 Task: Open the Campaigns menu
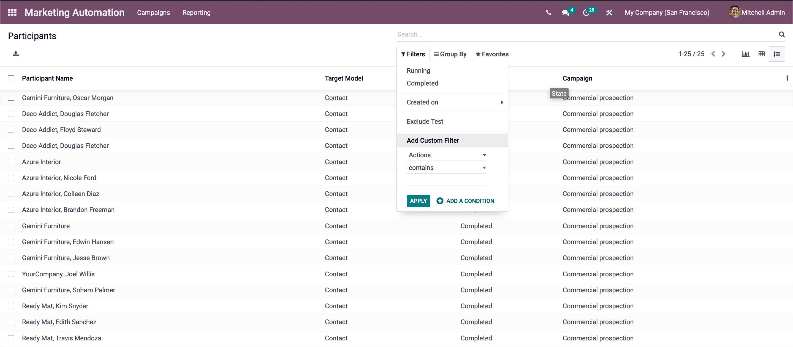153,13
